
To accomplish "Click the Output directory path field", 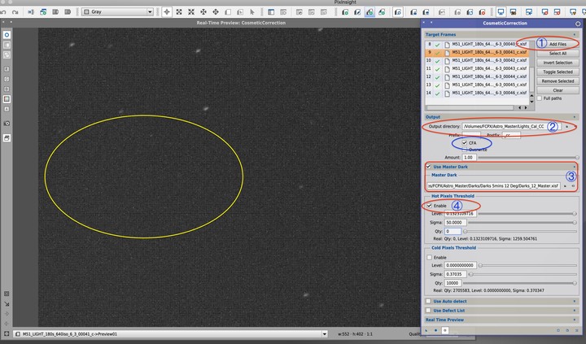I will point(511,127).
